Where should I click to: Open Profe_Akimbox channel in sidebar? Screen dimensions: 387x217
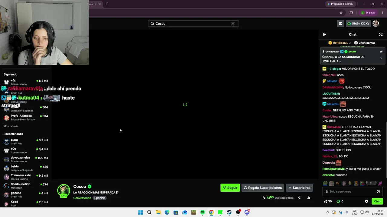pos(26,118)
